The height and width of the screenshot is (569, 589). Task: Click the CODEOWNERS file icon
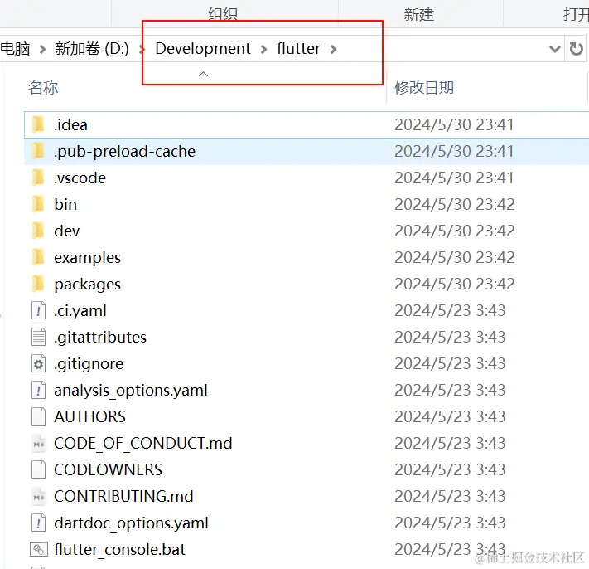pyautogui.click(x=38, y=469)
